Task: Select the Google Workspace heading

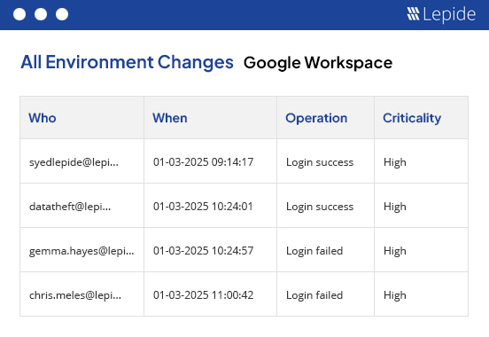Action: click(x=318, y=63)
